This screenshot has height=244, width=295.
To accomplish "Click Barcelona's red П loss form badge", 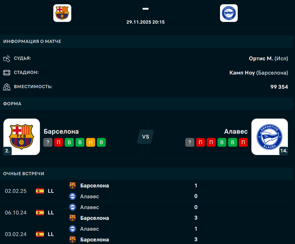I will pos(58,142).
